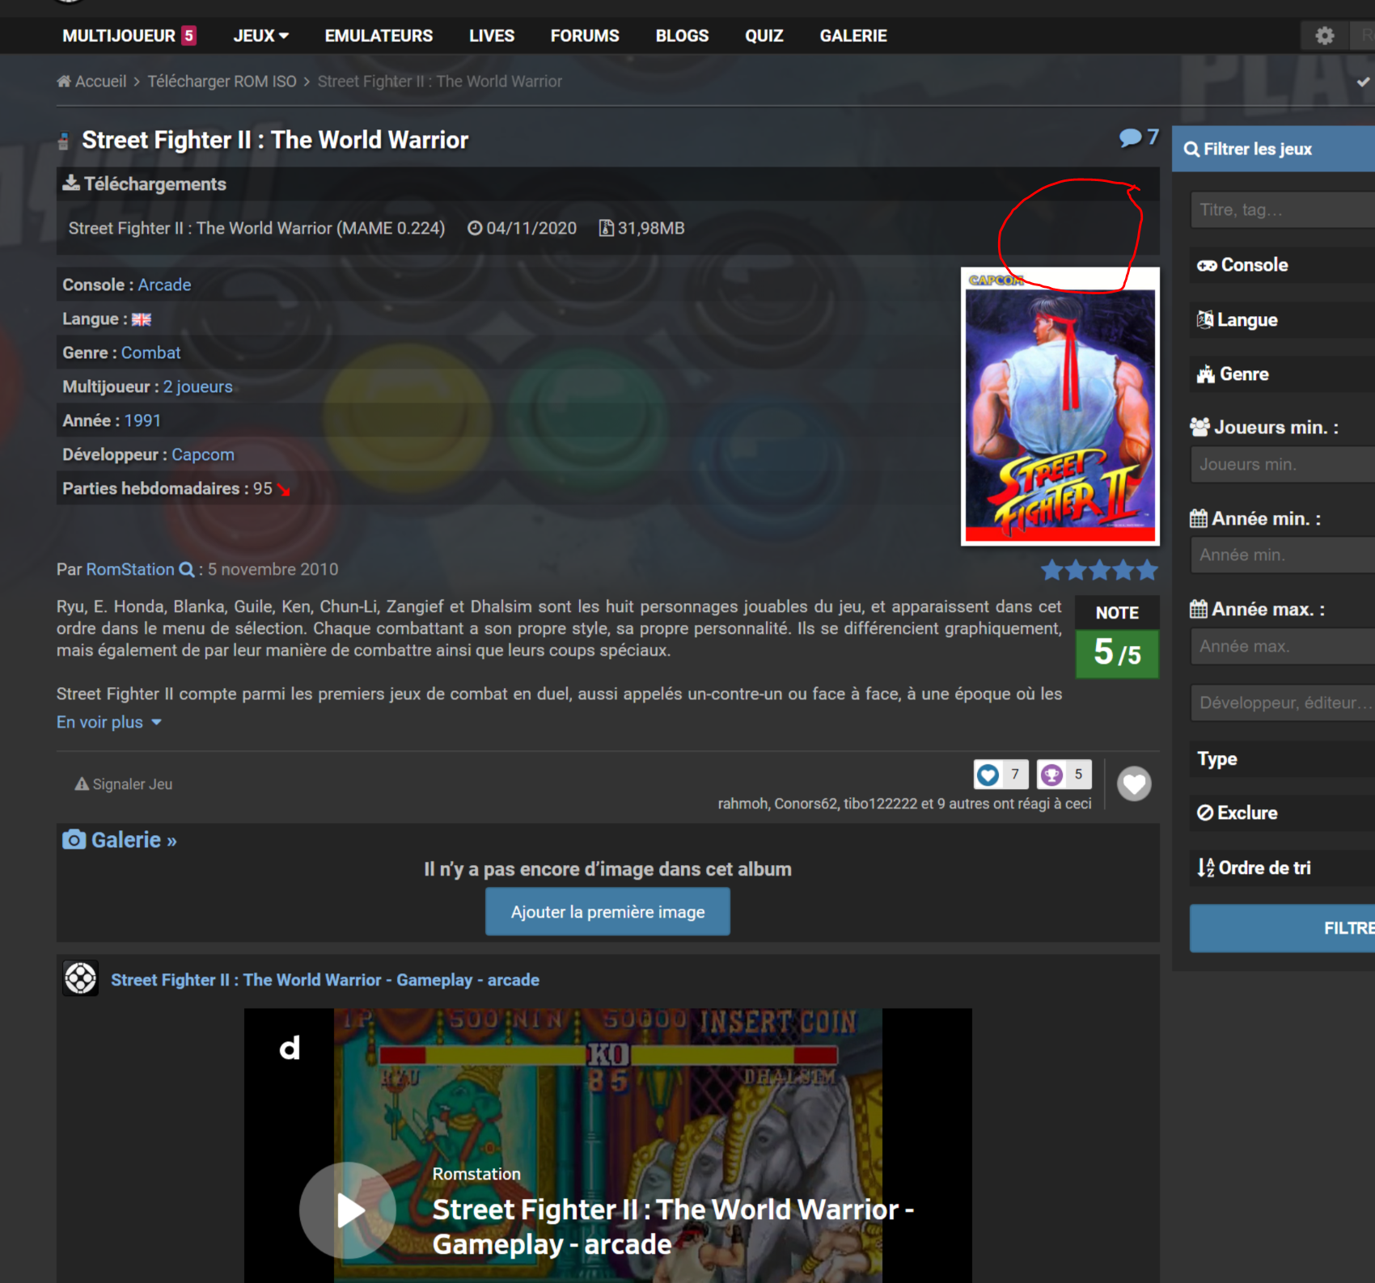
Task: Click the settings gear icon
Action: tap(1325, 36)
